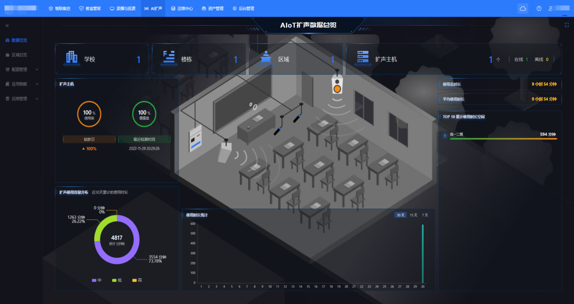Viewport: 574px width, 304px height.
Task: Toggle the 中 legend series
Action: click(96, 280)
